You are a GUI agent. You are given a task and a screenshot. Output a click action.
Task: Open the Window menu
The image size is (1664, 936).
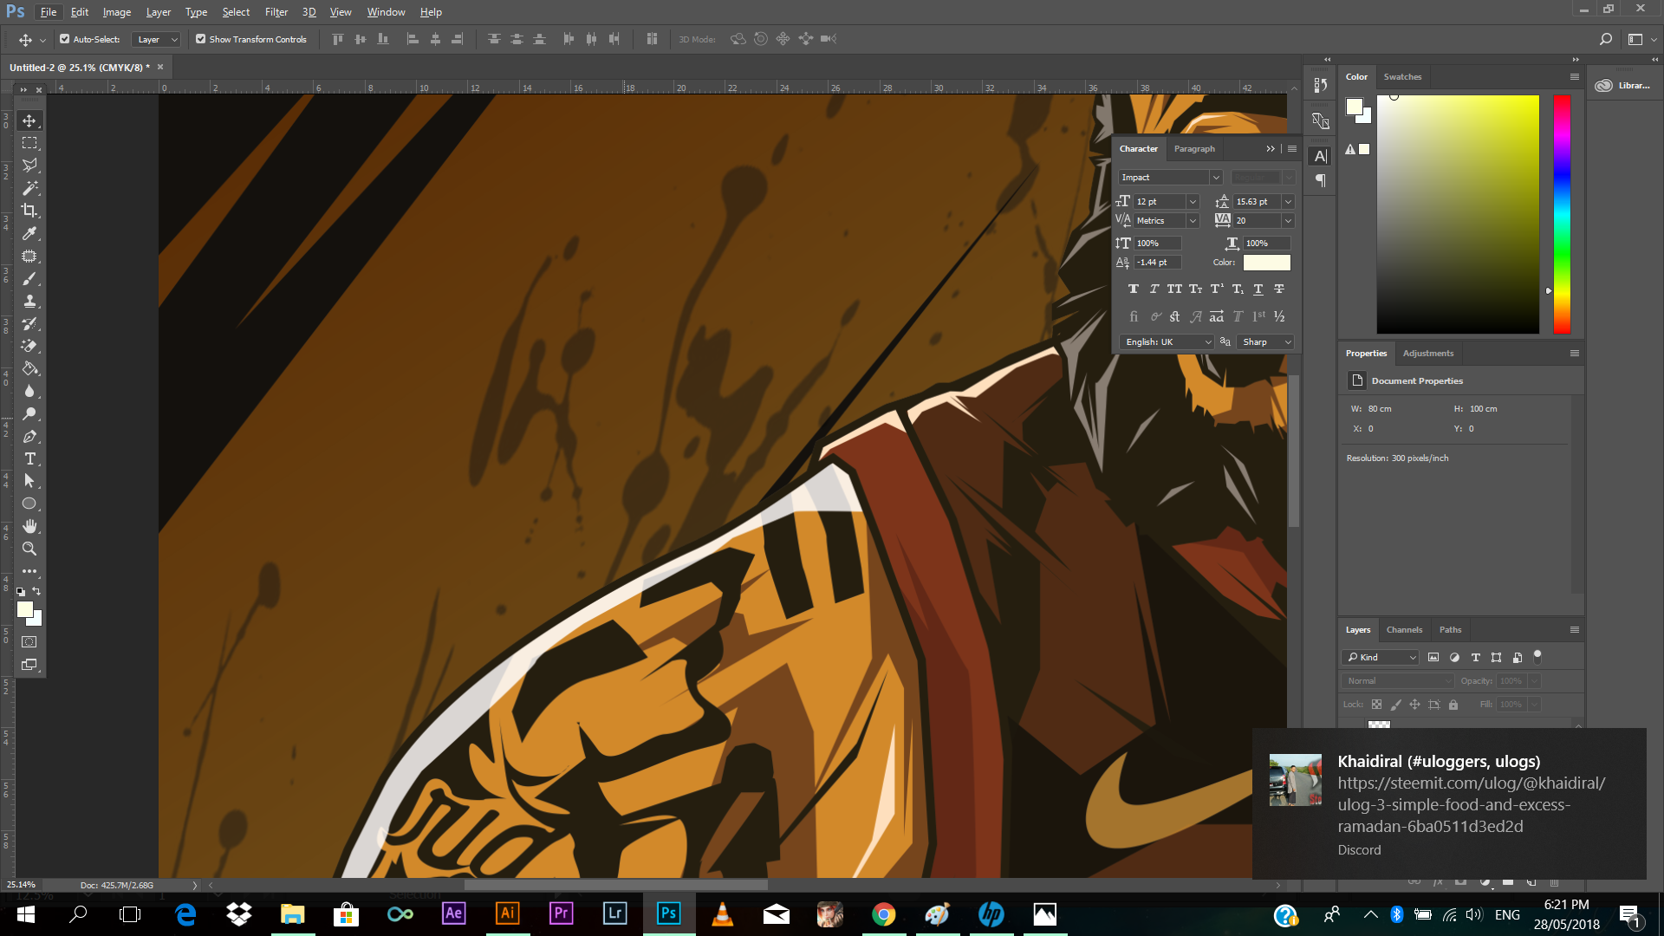coord(386,12)
